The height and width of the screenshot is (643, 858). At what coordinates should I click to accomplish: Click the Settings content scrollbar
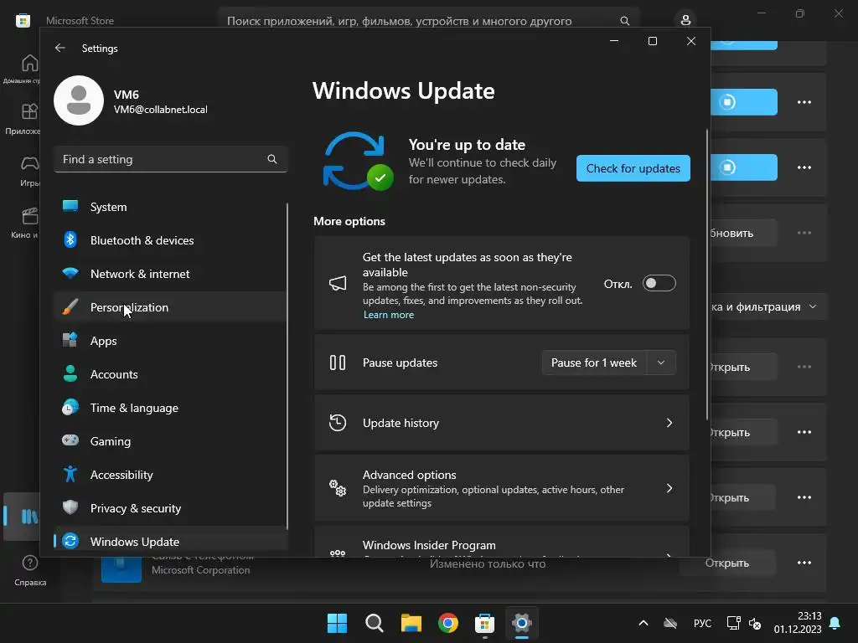click(x=707, y=275)
